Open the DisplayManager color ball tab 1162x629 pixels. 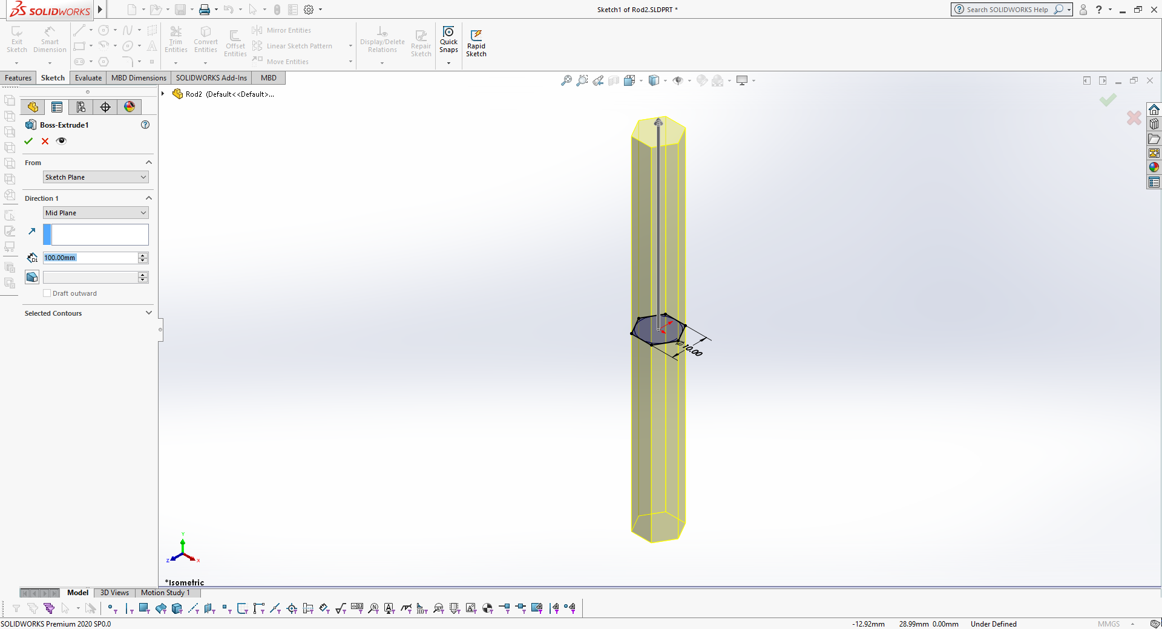click(x=130, y=107)
